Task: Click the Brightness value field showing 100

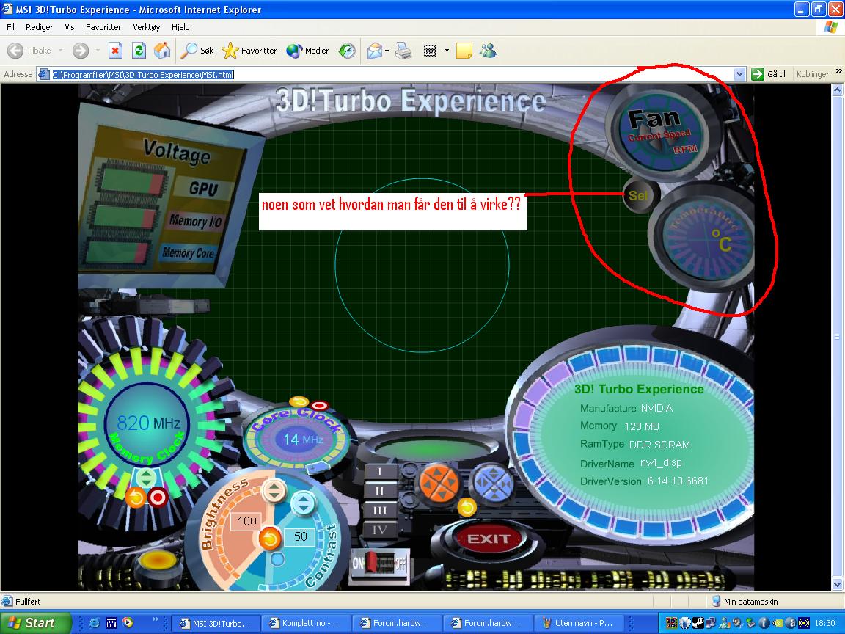Action: (246, 521)
